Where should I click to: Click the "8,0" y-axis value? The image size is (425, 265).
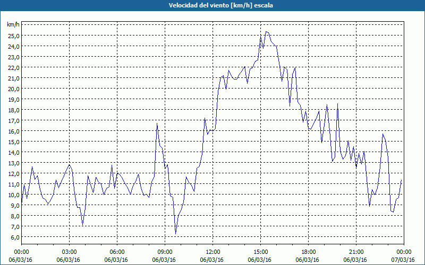pos(15,216)
